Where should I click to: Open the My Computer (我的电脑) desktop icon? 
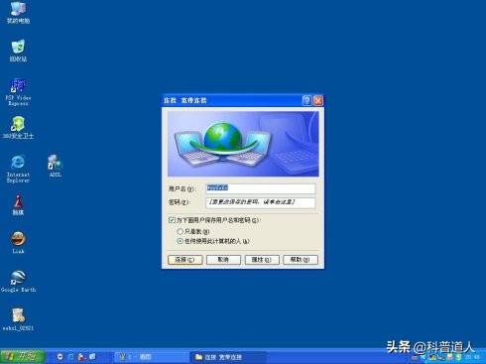click(x=18, y=12)
